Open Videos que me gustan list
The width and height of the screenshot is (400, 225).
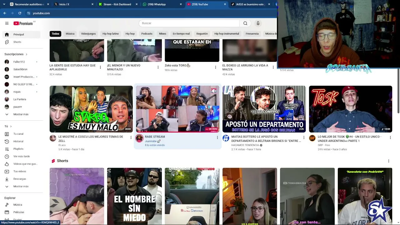pyautogui.click(x=21, y=164)
